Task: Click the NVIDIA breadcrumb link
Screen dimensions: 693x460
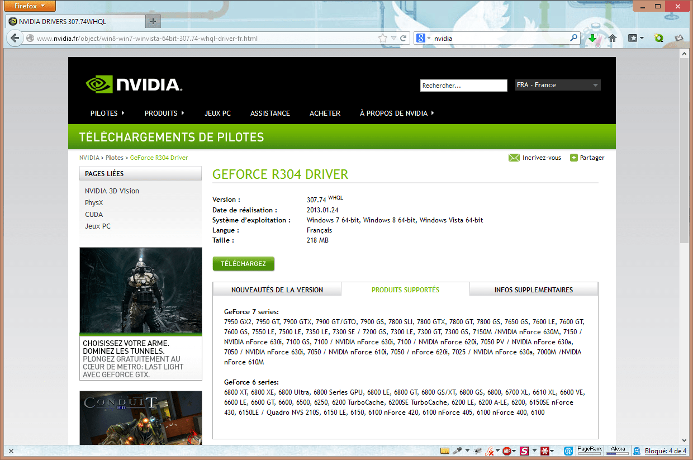Action: [x=89, y=158]
